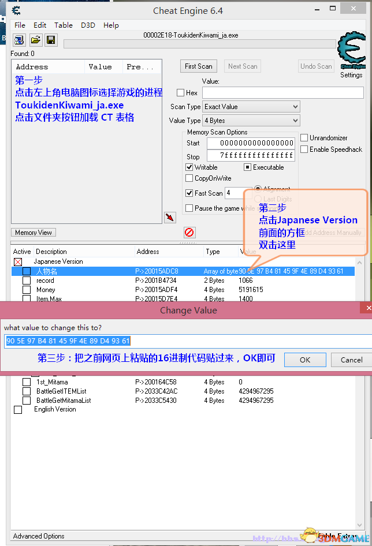Activate the BattleGetMitamaList checkbox

[x=27, y=401]
